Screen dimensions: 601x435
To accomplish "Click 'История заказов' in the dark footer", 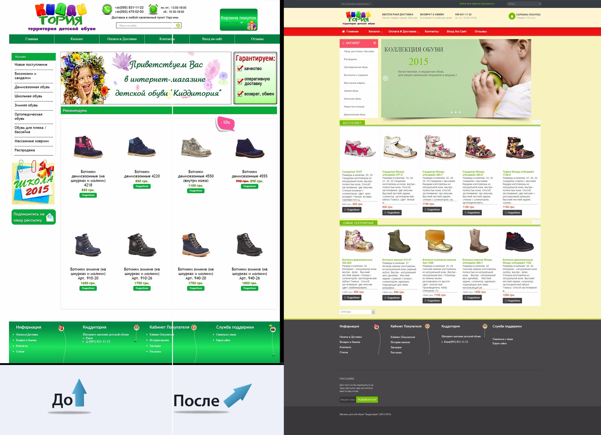I will point(400,342).
